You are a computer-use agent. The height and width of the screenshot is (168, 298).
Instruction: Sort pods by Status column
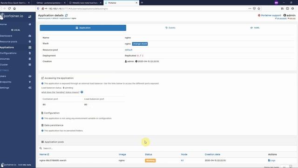pyautogui.click(x=149, y=154)
